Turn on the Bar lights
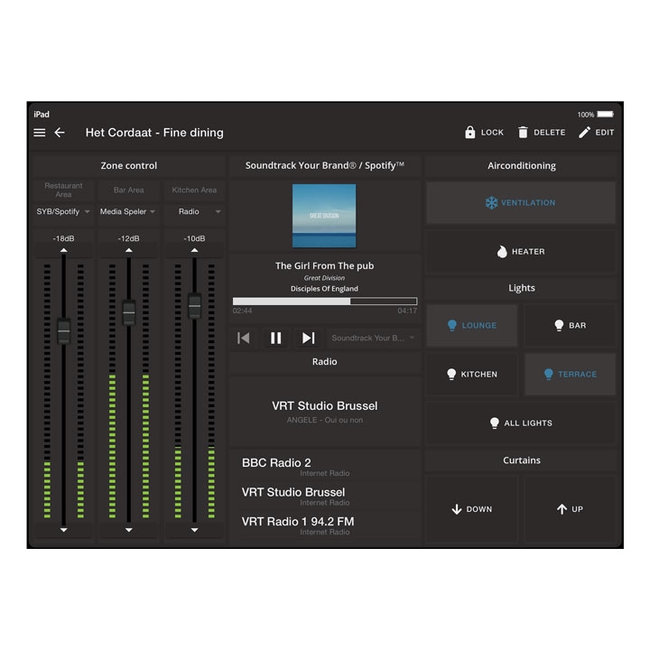Viewport: 650px width, 650px height. 570,325
